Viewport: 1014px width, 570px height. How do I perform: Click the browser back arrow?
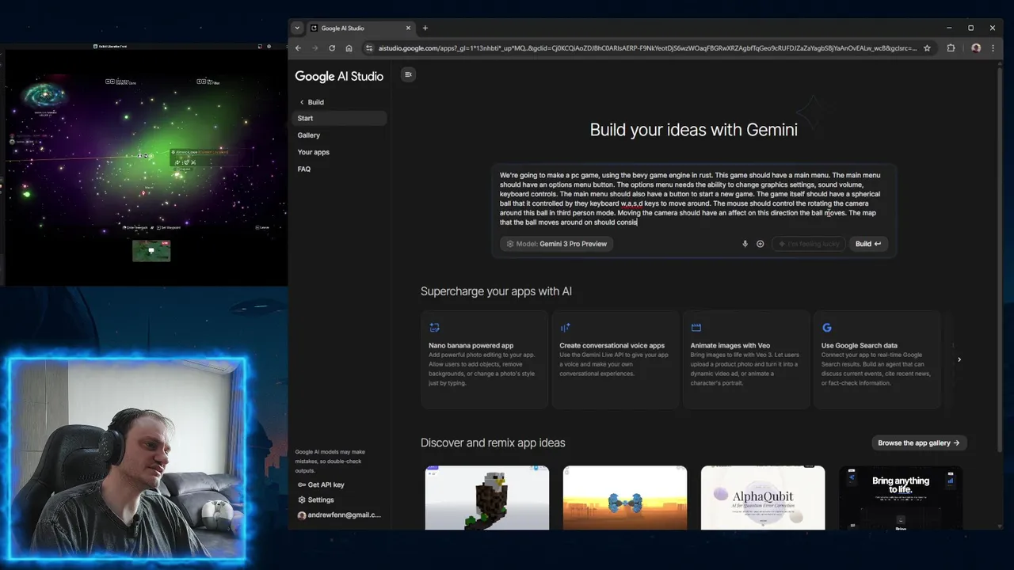click(x=298, y=48)
